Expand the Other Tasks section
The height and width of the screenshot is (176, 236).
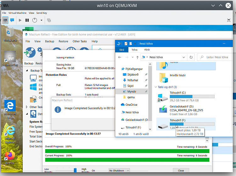(27, 107)
